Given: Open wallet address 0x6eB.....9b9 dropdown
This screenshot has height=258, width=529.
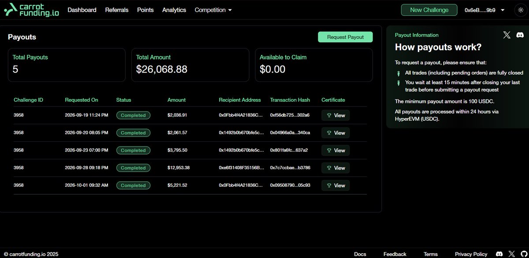Looking at the screenshot, I should point(484,10).
